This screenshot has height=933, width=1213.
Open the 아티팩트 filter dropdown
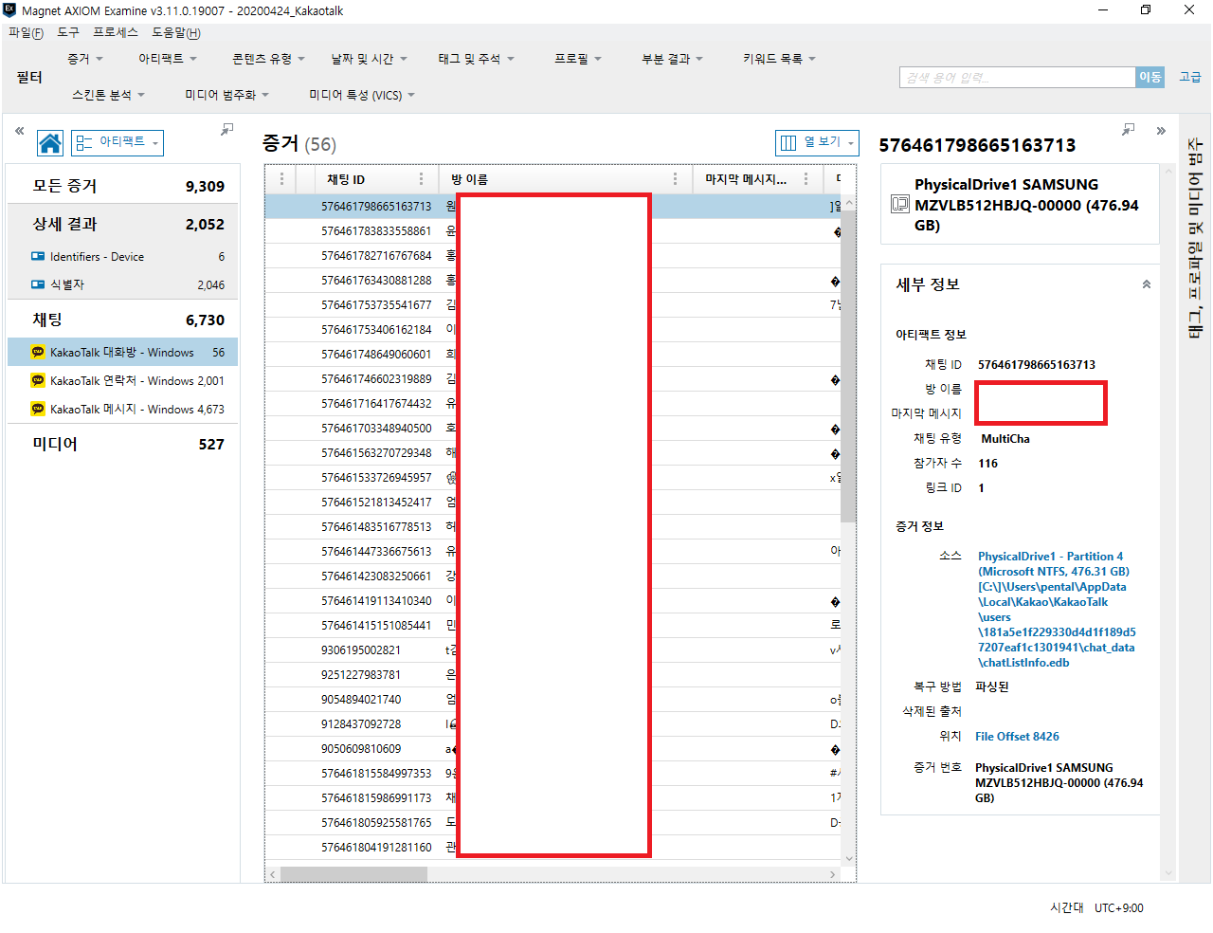click(x=168, y=59)
